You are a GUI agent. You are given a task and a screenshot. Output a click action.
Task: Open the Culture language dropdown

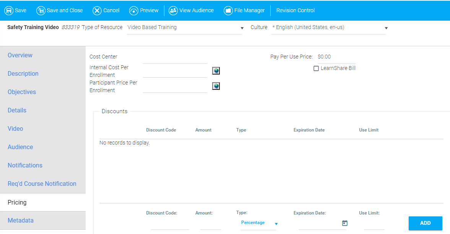386,28
